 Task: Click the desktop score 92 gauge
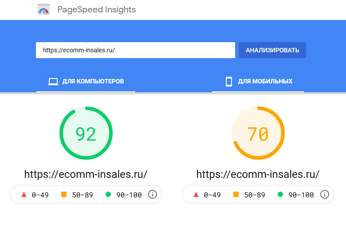point(86,133)
